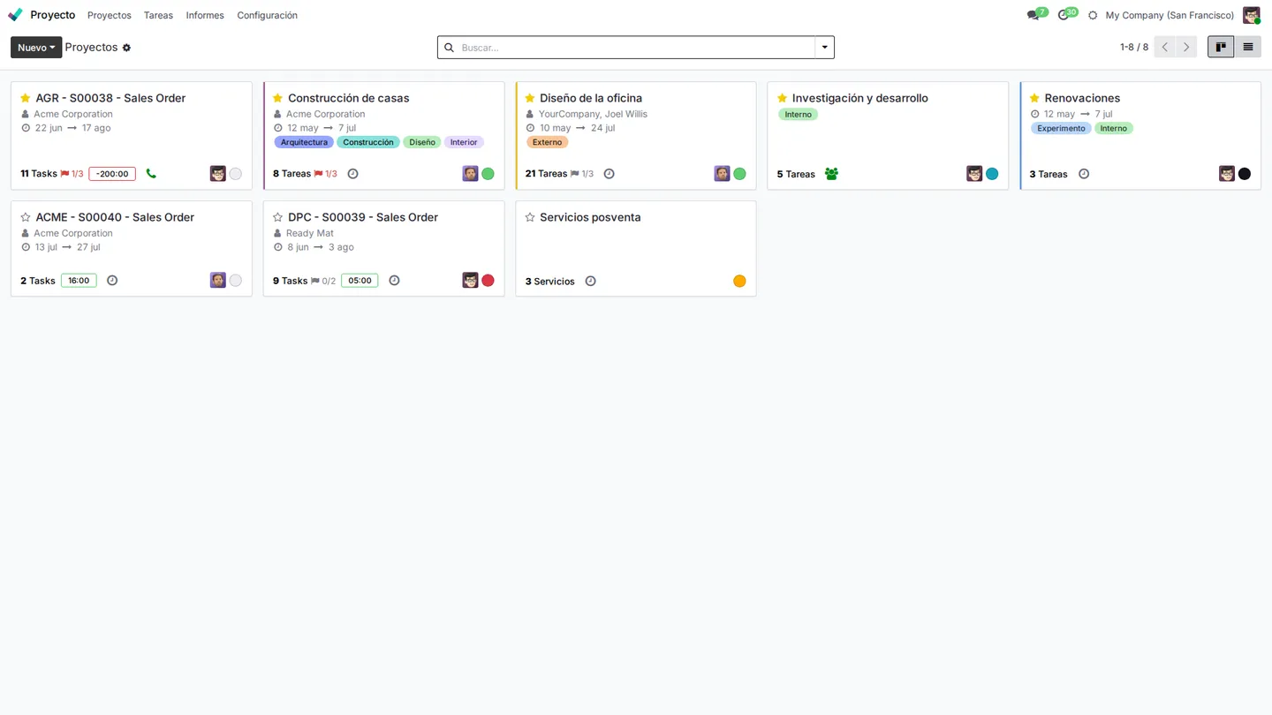Image resolution: width=1272 pixels, height=715 pixels.
Task: Mark ACME - S00040 as favorite
Action: click(26, 217)
